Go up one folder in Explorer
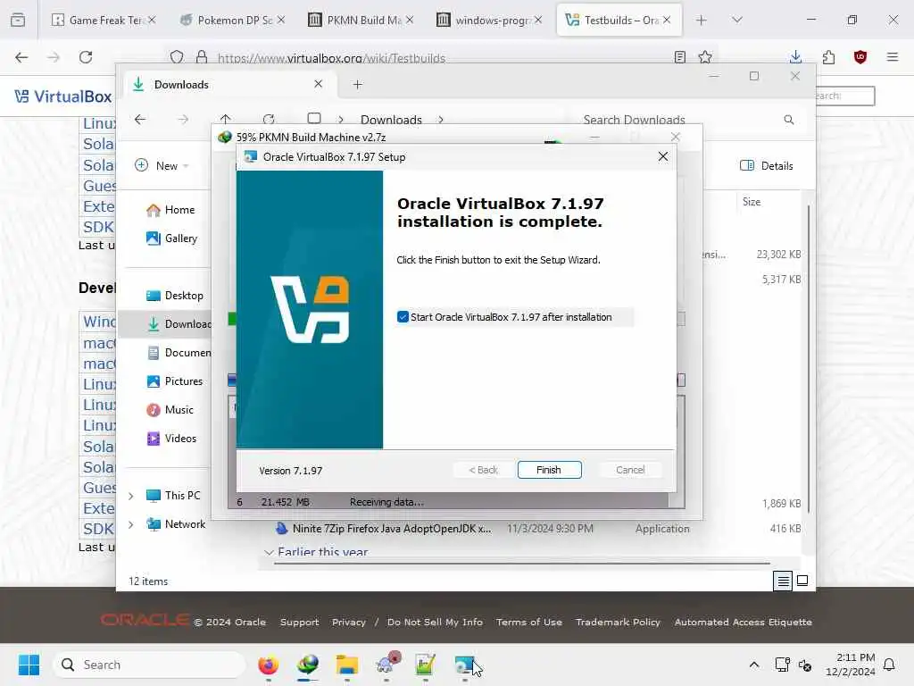Screen dimensions: 914x686 click(226, 120)
